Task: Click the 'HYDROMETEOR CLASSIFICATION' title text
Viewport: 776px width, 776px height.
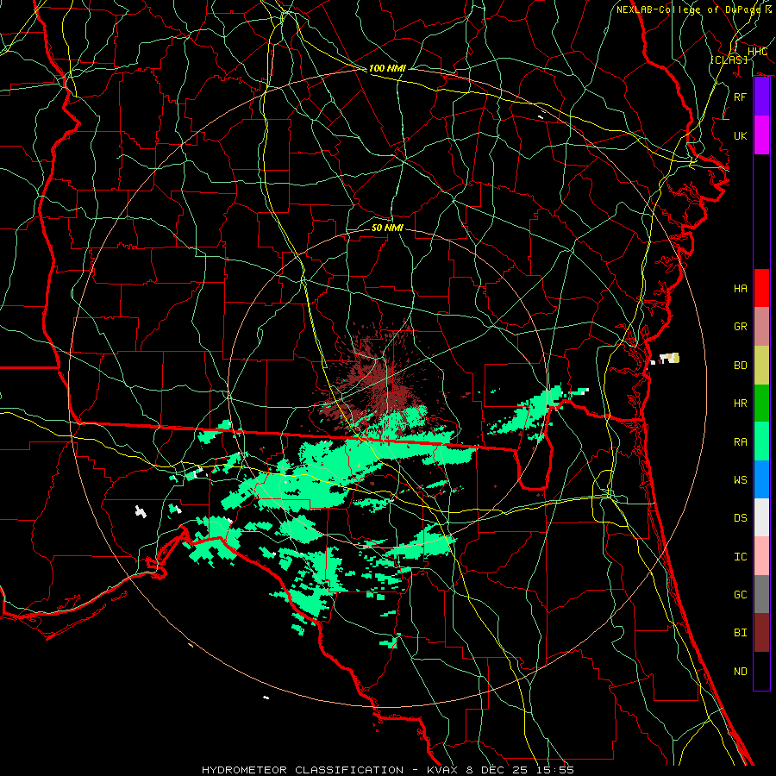Action: [303, 770]
